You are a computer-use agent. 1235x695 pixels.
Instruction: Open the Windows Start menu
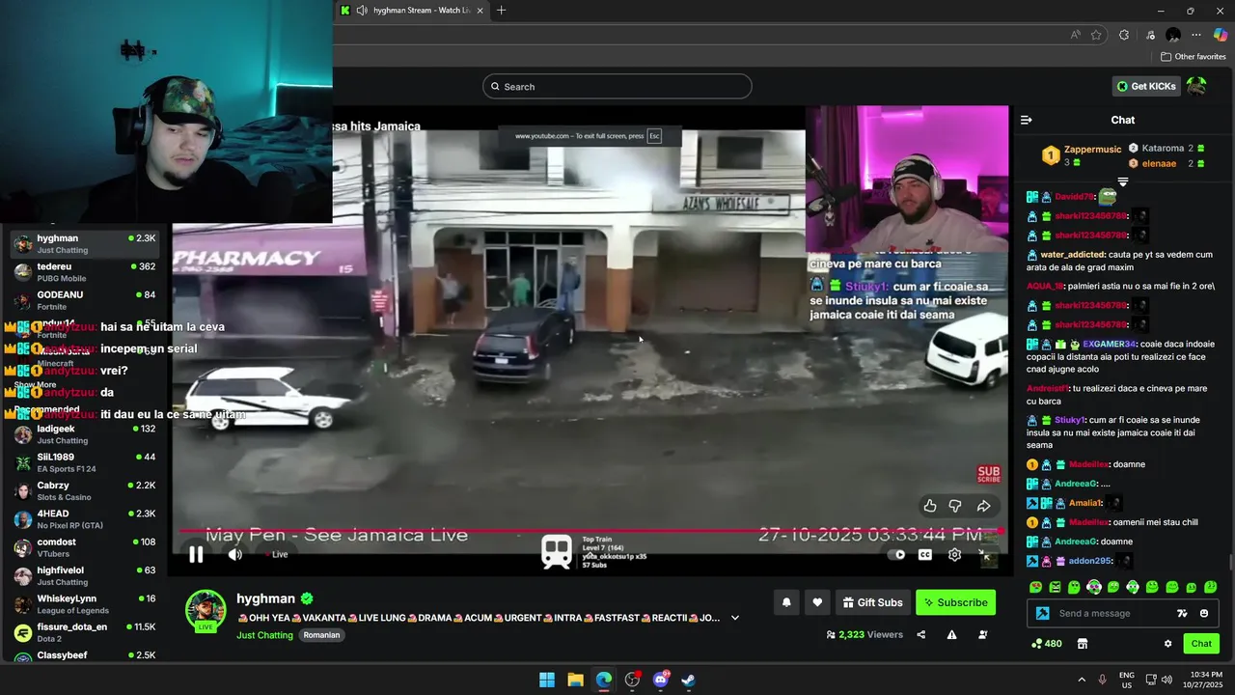coord(547,680)
